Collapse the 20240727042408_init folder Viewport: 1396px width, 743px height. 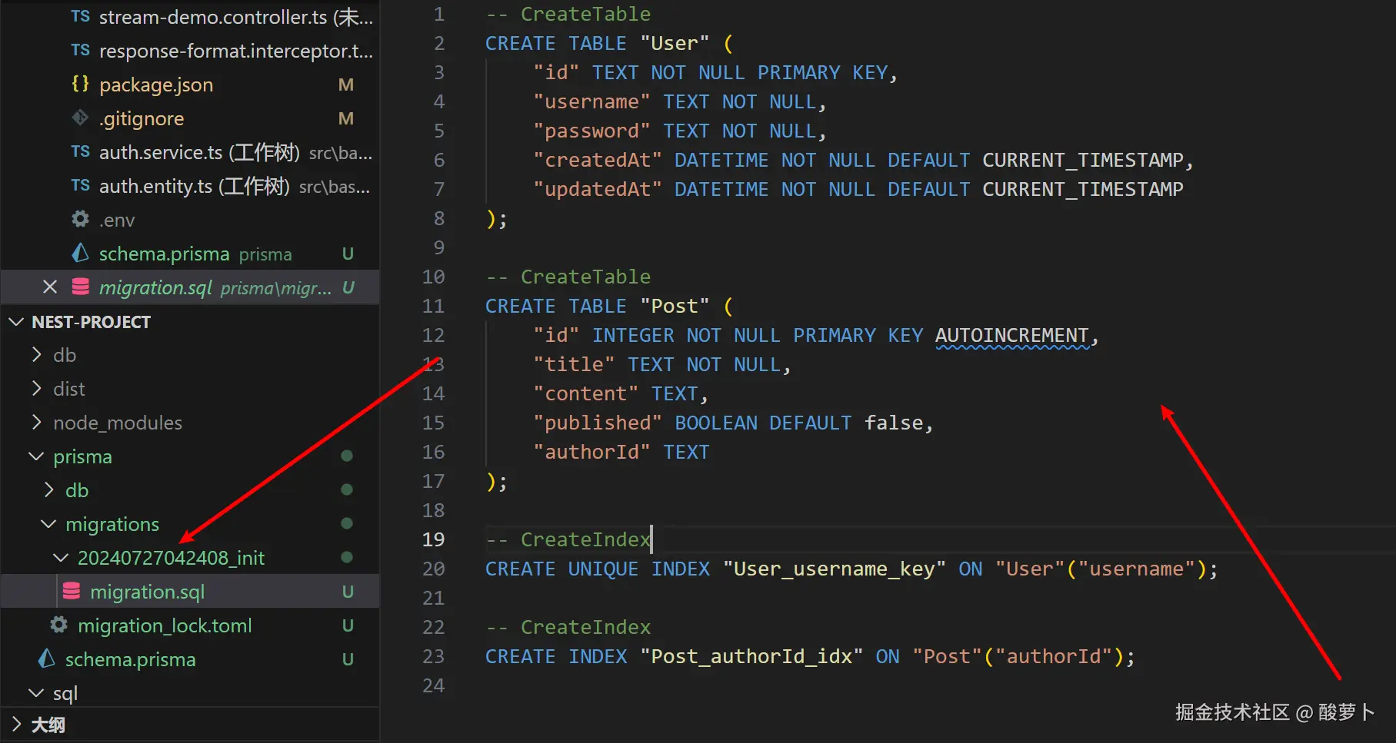click(x=61, y=557)
